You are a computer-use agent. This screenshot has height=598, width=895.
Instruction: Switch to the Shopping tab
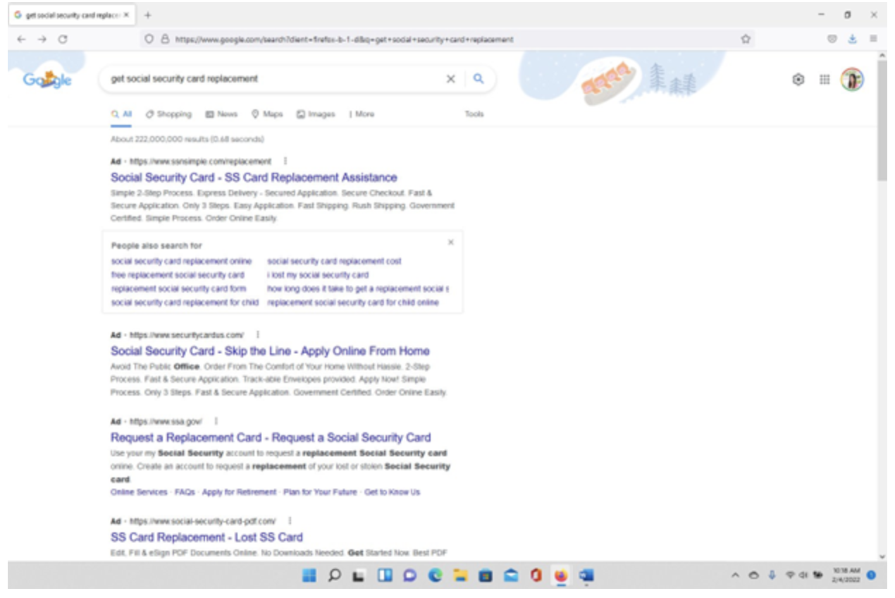pos(168,114)
